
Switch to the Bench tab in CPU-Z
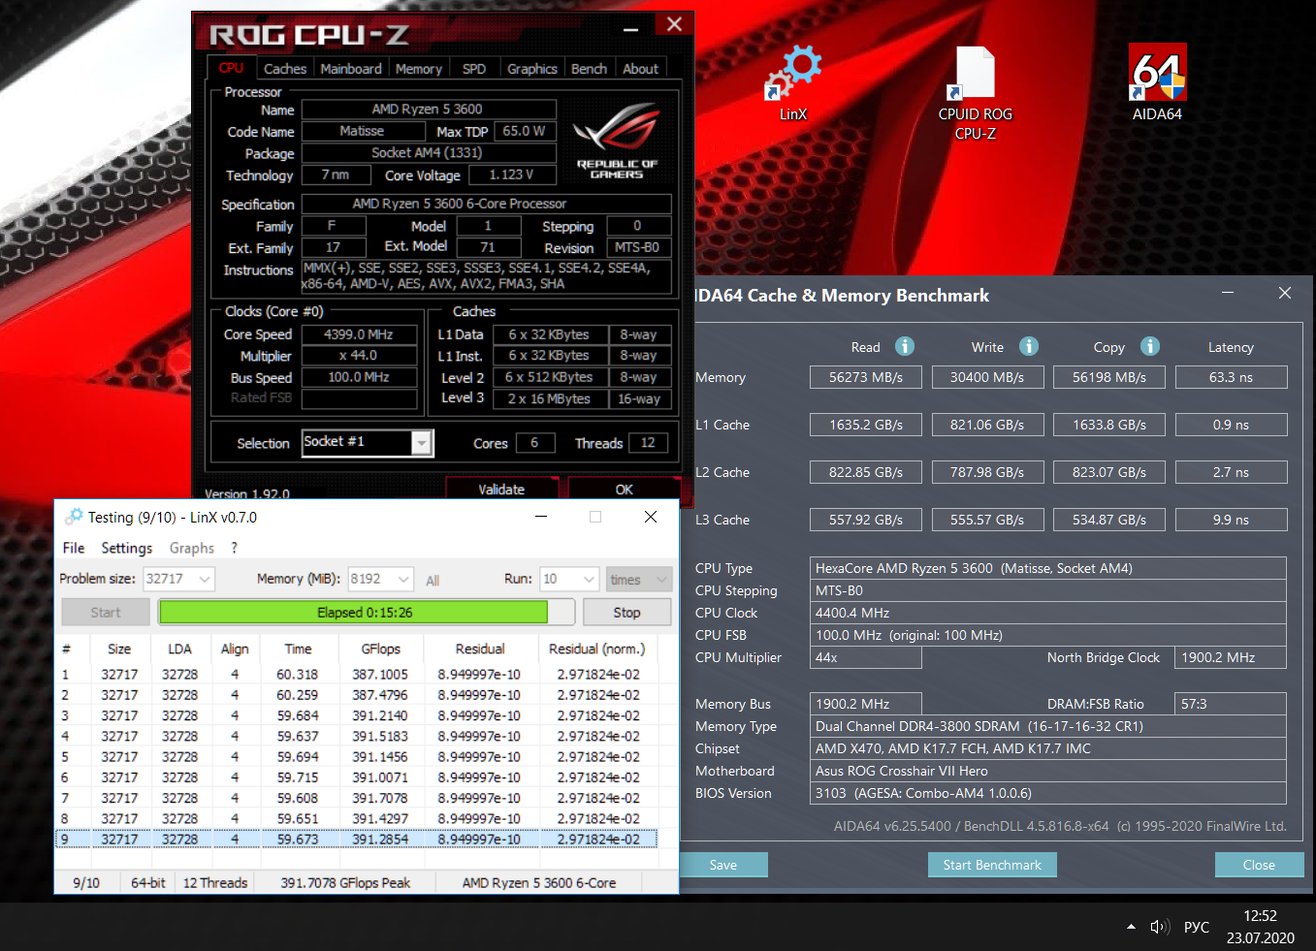click(589, 69)
